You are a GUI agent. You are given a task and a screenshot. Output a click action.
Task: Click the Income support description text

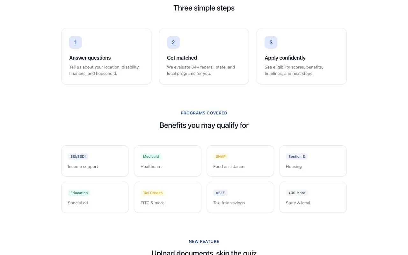(83, 167)
